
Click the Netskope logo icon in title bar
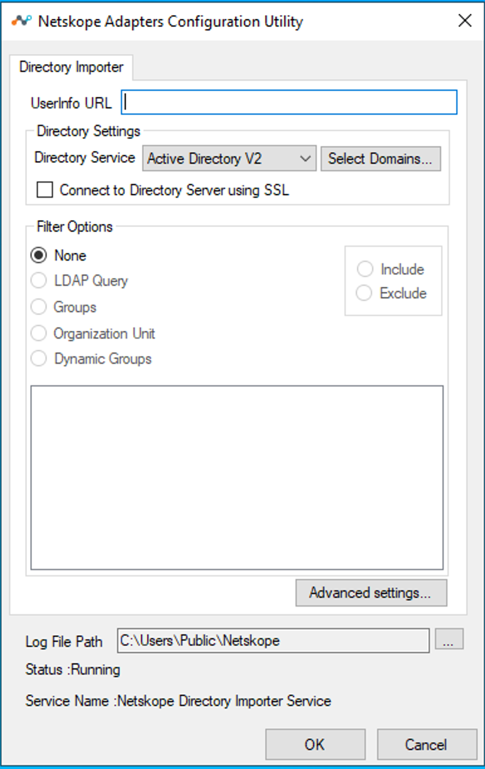[21, 21]
